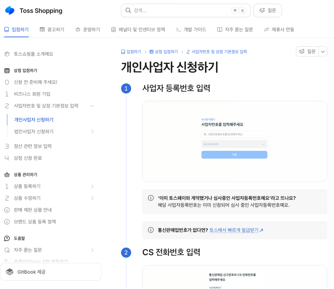Open the 개발 가이드 tab
The width and height of the screenshot is (334, 289).
tap(191, 29)
